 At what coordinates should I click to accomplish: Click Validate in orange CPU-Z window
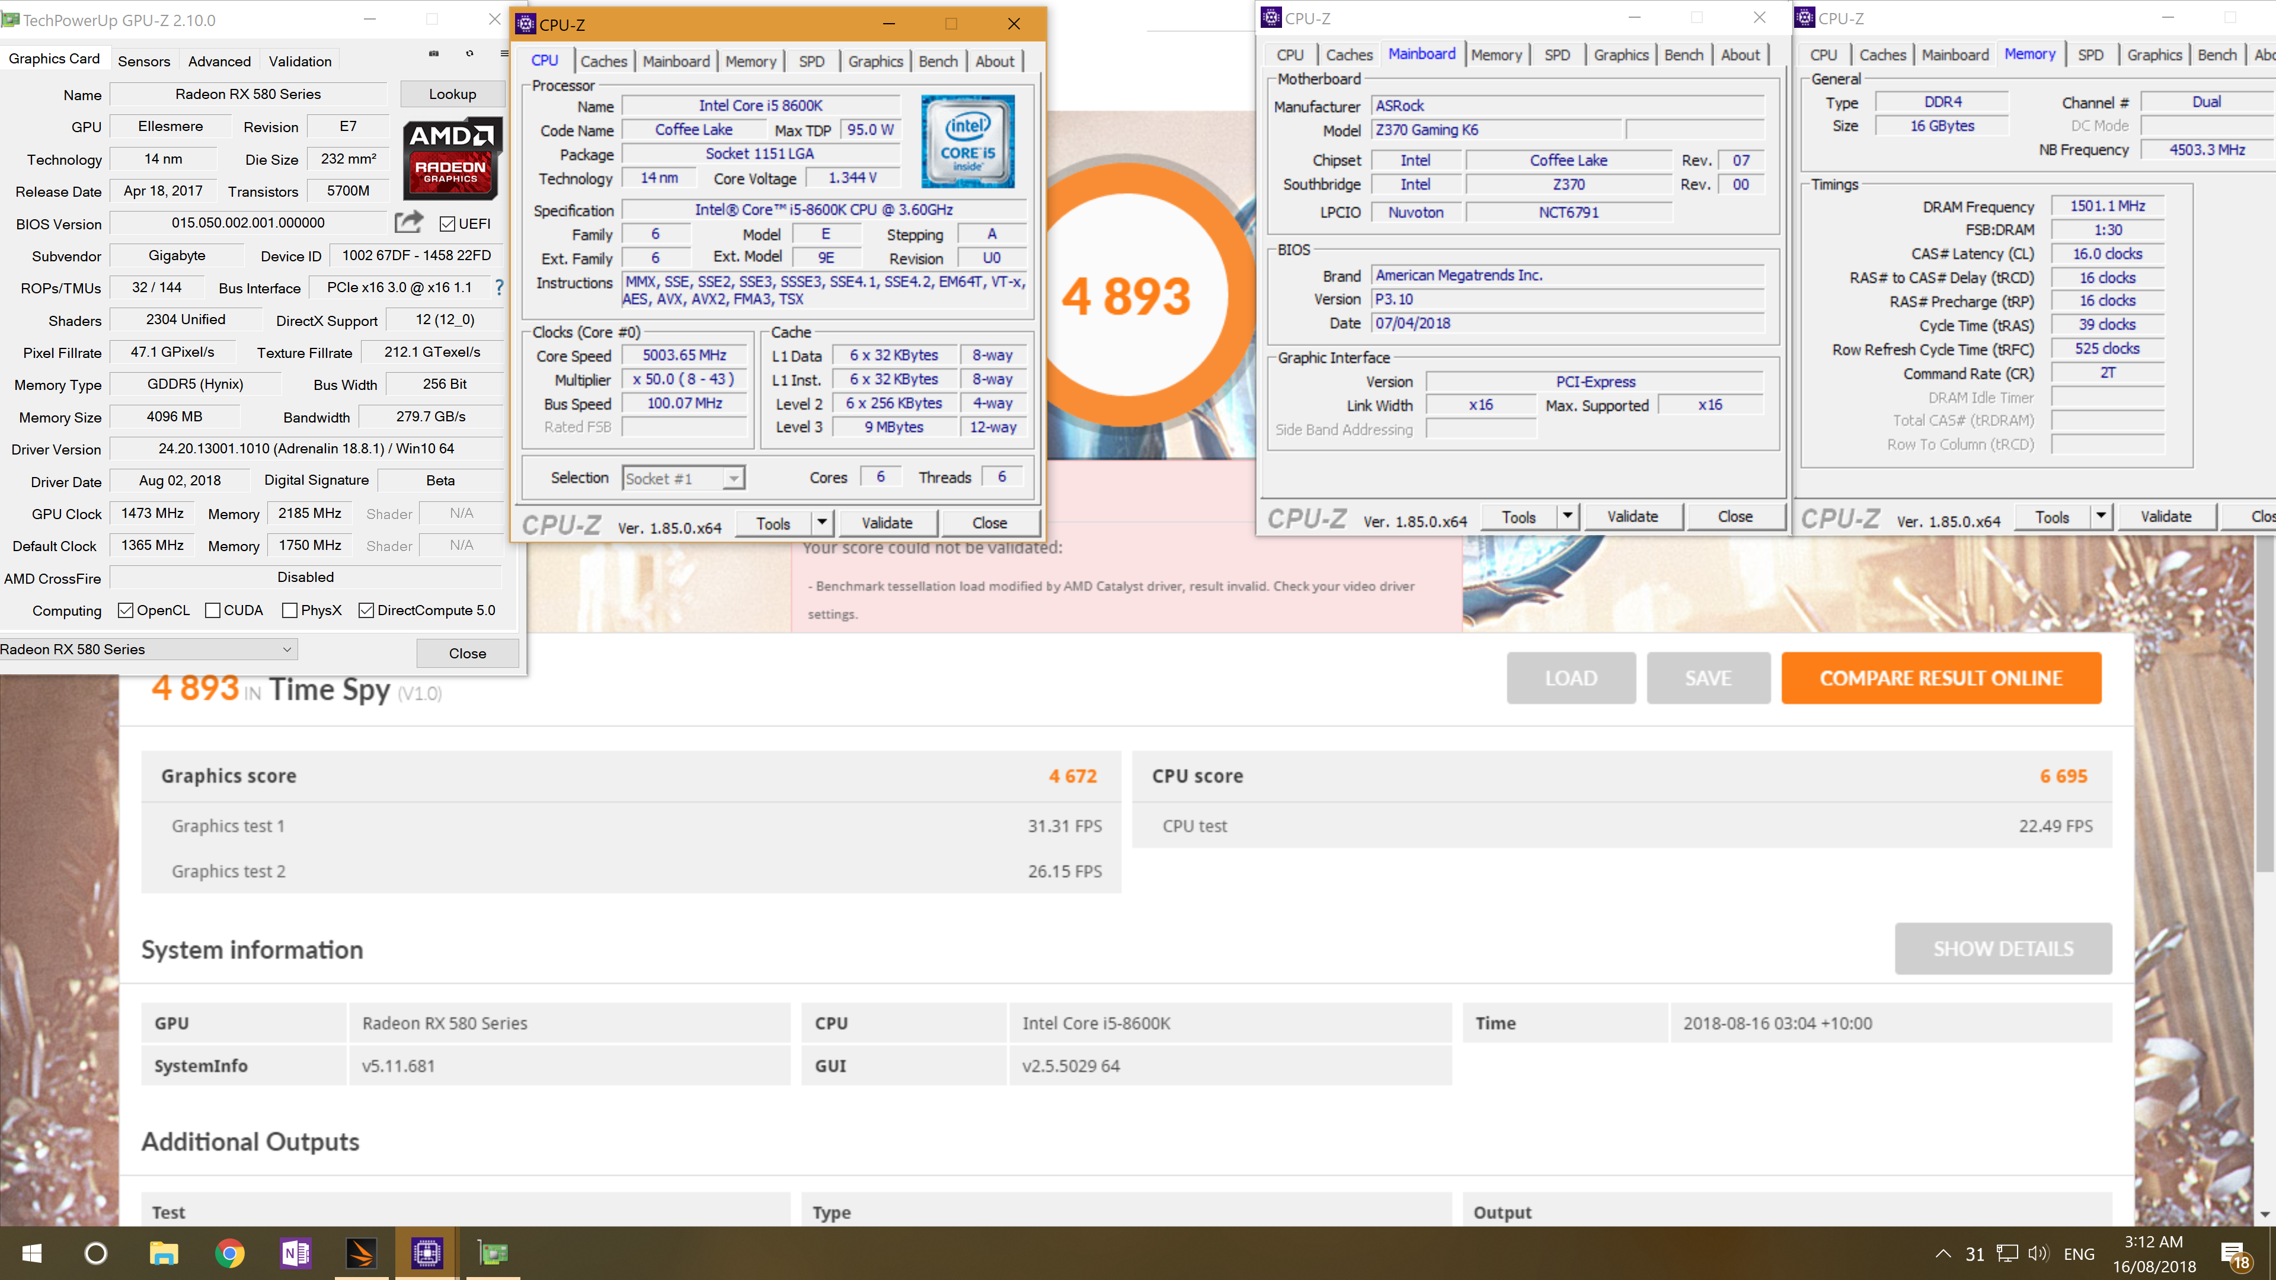coord(887,523)
